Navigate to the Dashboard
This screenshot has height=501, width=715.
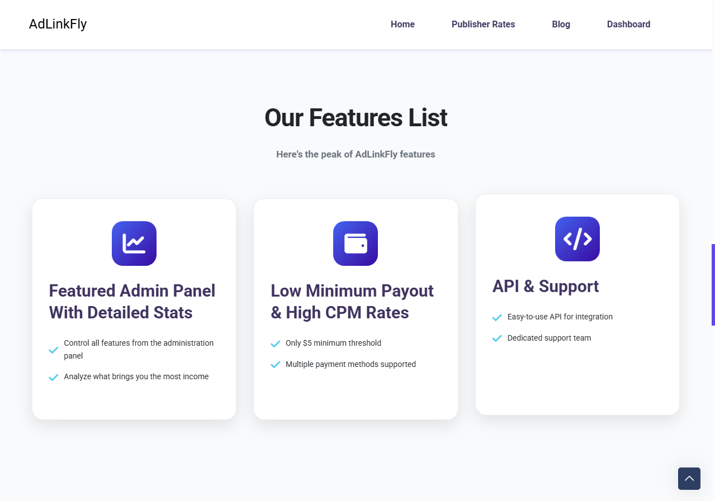click(x=628, y=25)
